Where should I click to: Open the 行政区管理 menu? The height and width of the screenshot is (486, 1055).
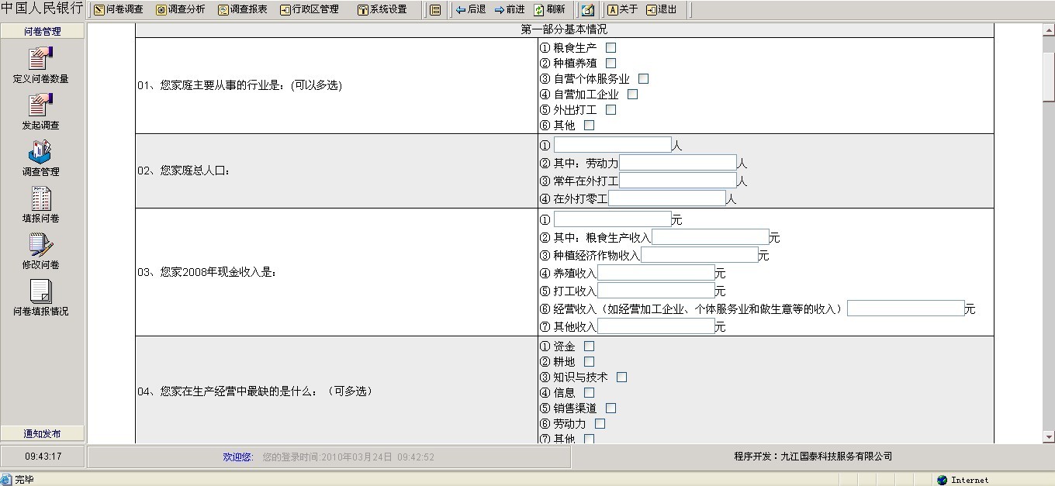pos(310,10)
